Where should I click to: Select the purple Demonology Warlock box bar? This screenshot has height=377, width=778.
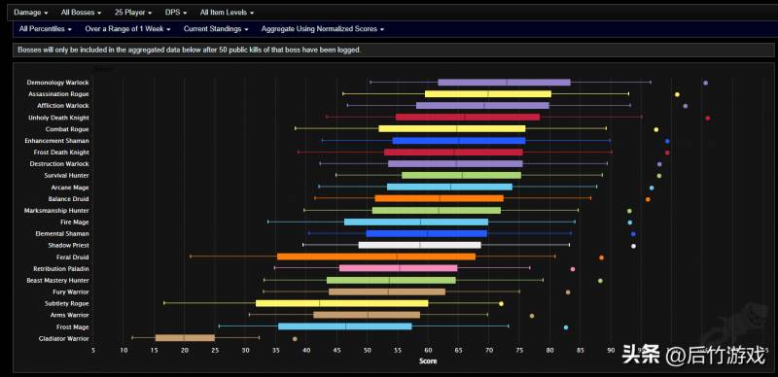504,83
